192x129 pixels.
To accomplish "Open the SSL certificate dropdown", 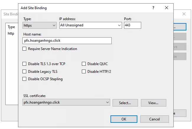I will (x=66, y=103).
